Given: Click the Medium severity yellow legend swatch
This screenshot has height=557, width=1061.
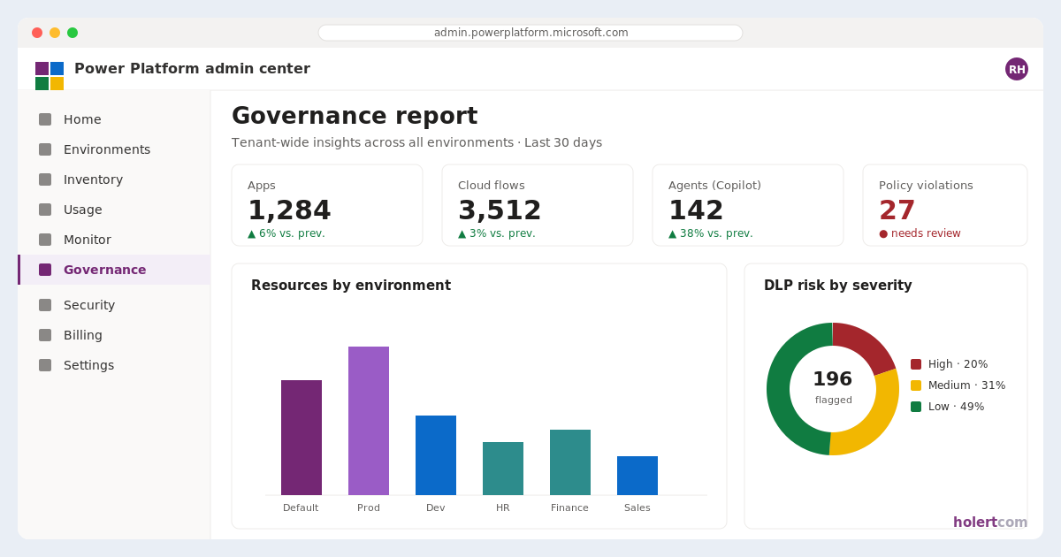Looking at the screenshot, I should point(916,385).
